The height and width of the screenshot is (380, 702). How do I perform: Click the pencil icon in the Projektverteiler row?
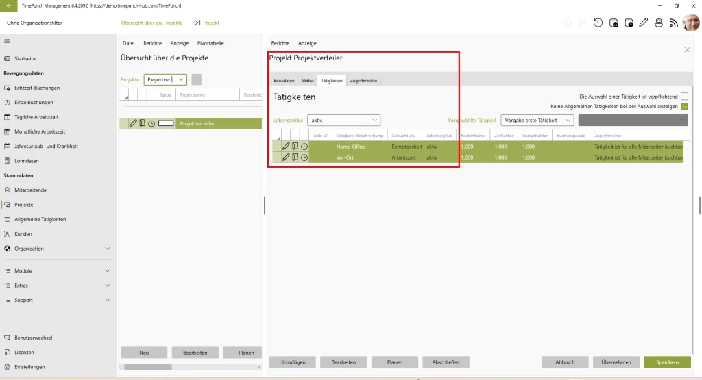[x=133, y=123]
